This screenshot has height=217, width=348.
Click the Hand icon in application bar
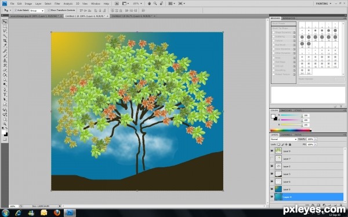(x=150, y=3)
